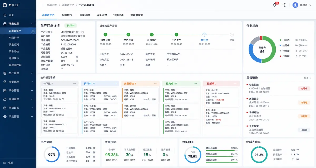Collapse the 场景应用 menu chevron

point(32,24)
